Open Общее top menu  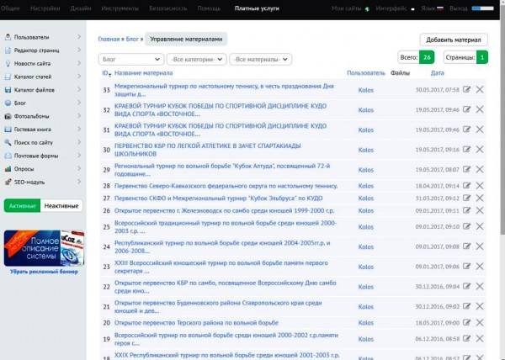point(10,8)
